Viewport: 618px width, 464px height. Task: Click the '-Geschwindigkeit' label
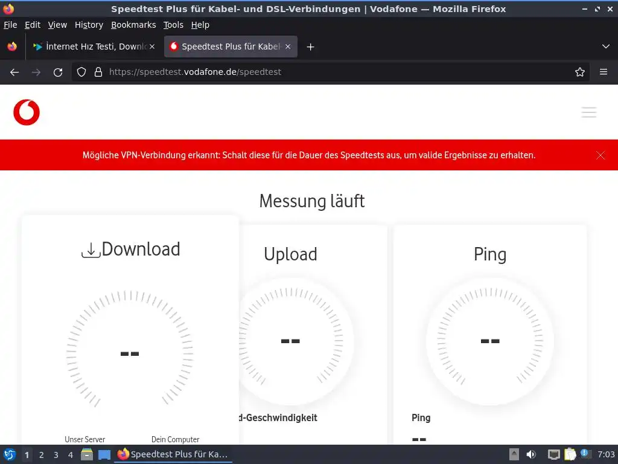coord(278,418)
